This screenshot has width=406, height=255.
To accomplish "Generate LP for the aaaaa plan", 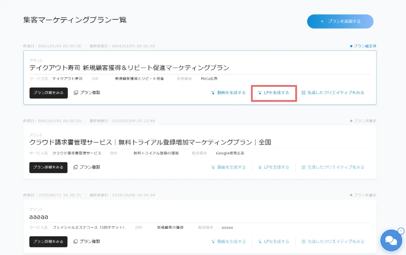I will coord(274,241).
